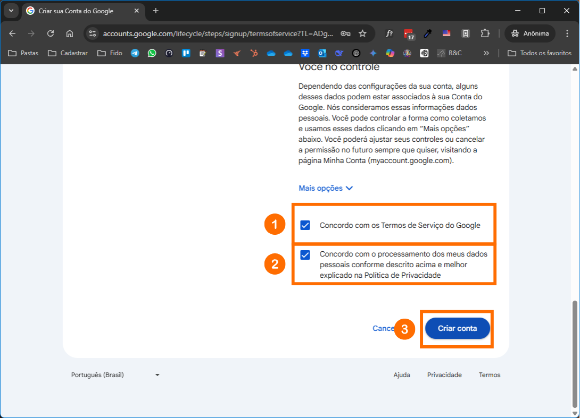Open the HubSpot bookmark icon
The height and width of the screenshot is (418, 580).
tap(254, 53)
